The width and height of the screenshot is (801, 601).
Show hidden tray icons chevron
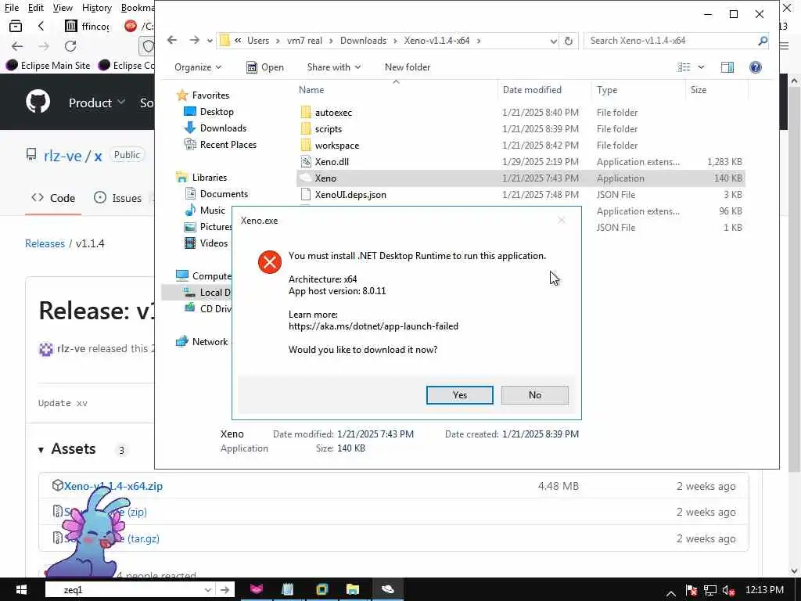tap(670, 593)
